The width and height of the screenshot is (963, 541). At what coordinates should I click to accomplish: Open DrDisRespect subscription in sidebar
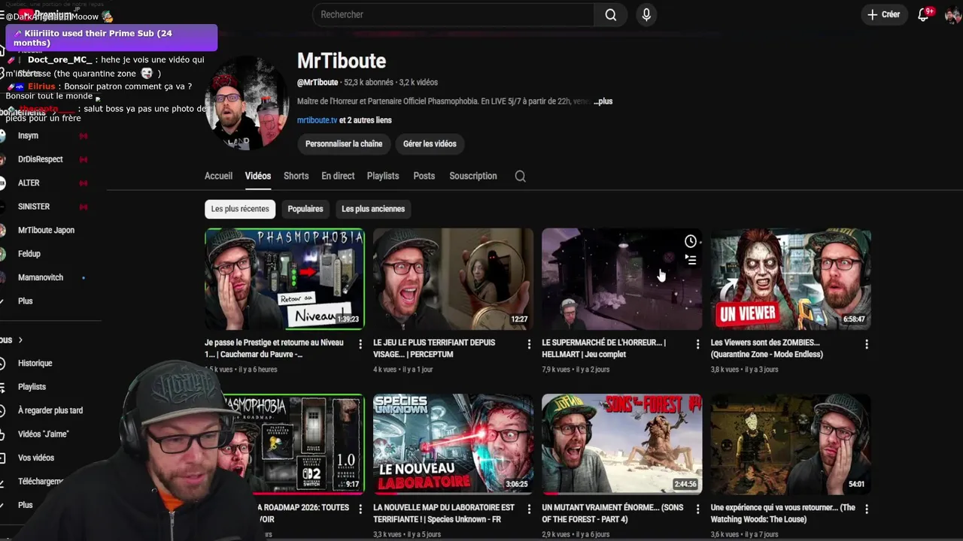[x=41, y=159]
